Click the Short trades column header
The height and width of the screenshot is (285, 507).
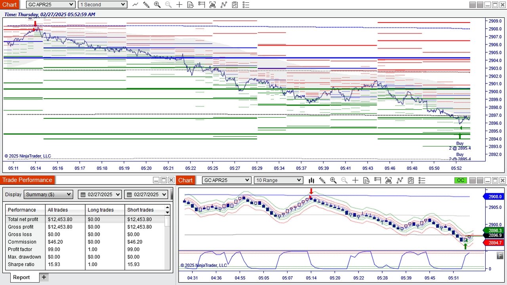click(x=145, y=210)
